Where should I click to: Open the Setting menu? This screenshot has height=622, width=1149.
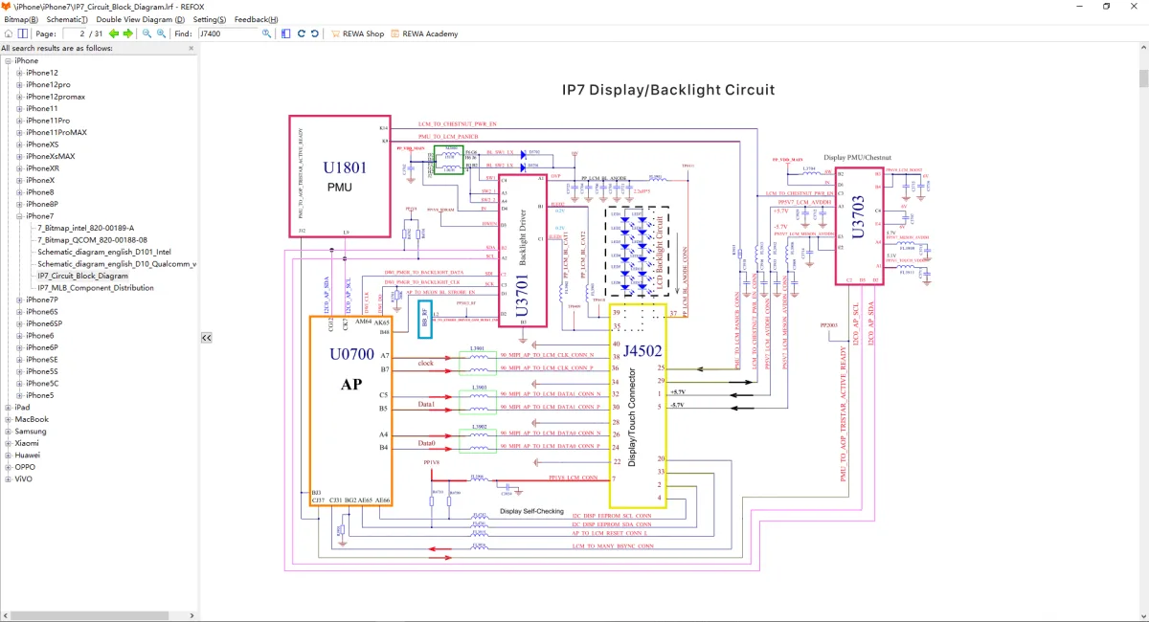click(210, 19)
